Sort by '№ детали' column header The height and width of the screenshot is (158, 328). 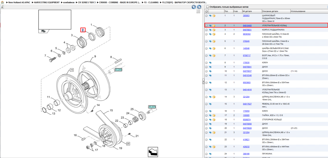tap(252, 11)
